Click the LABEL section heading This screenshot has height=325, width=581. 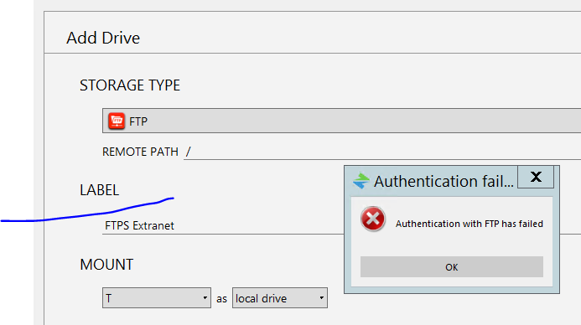[x=99, y=190]
